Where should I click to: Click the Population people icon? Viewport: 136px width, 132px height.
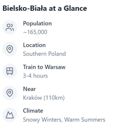(x=10, y=27)
